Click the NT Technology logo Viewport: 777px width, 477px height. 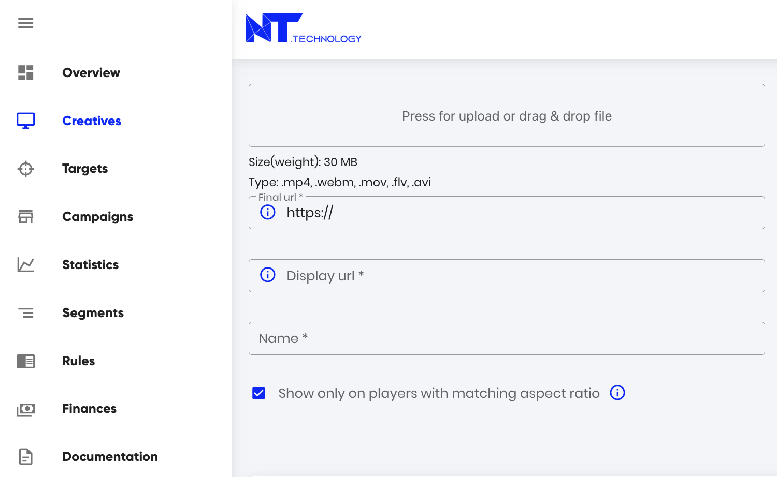point(303,29)
